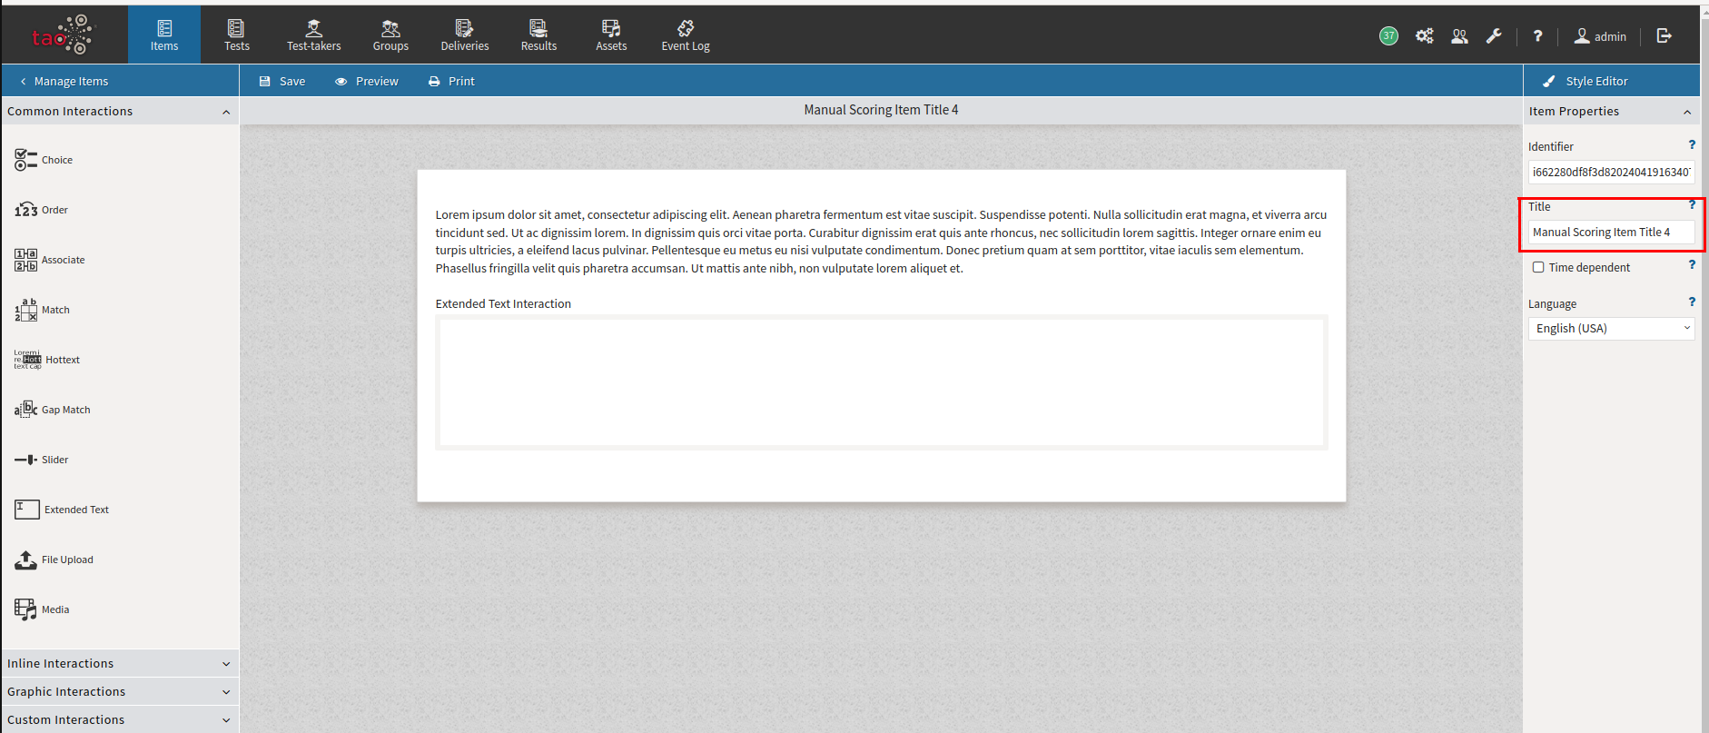1709x733 pixels.
Task: Choose the Match interaction icon
Action: point(25,310)
